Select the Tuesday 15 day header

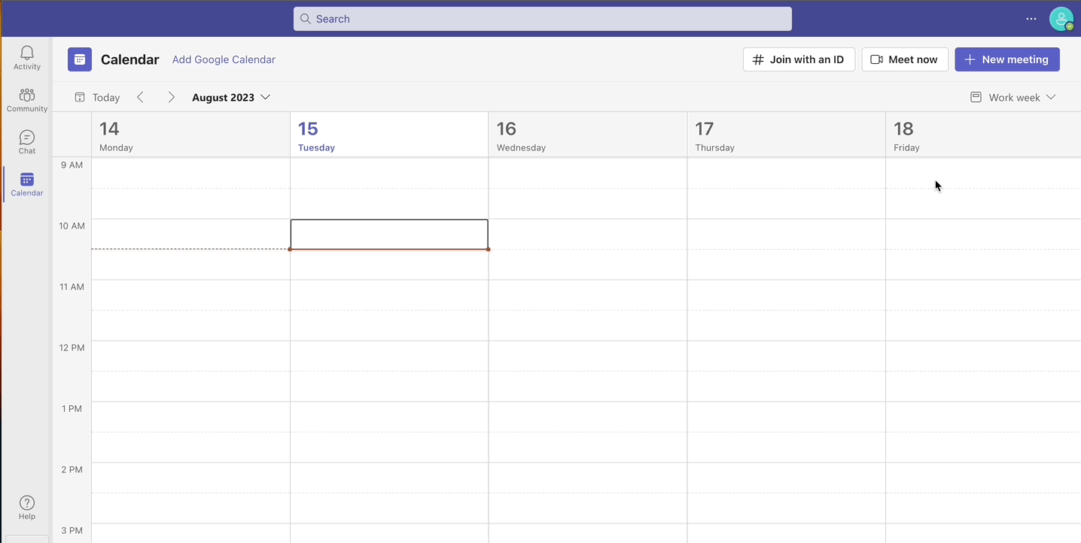[x=315, y=135]
